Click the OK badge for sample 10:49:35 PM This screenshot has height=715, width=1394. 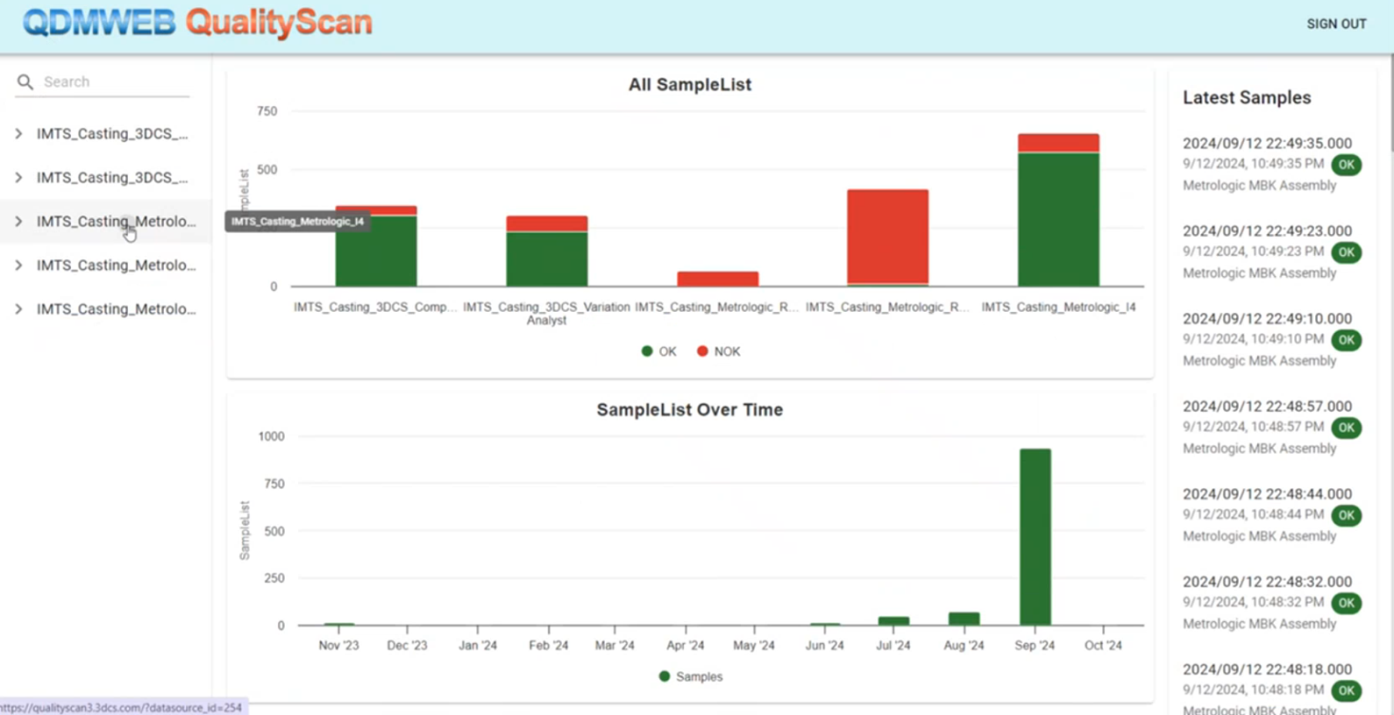[x=1346, y=165]
